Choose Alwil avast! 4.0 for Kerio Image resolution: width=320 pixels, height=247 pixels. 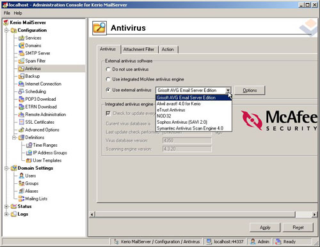(194, 104)
